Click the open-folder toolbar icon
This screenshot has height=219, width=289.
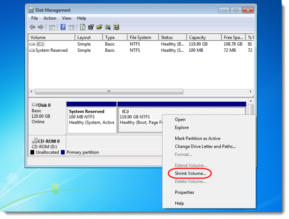99,27
